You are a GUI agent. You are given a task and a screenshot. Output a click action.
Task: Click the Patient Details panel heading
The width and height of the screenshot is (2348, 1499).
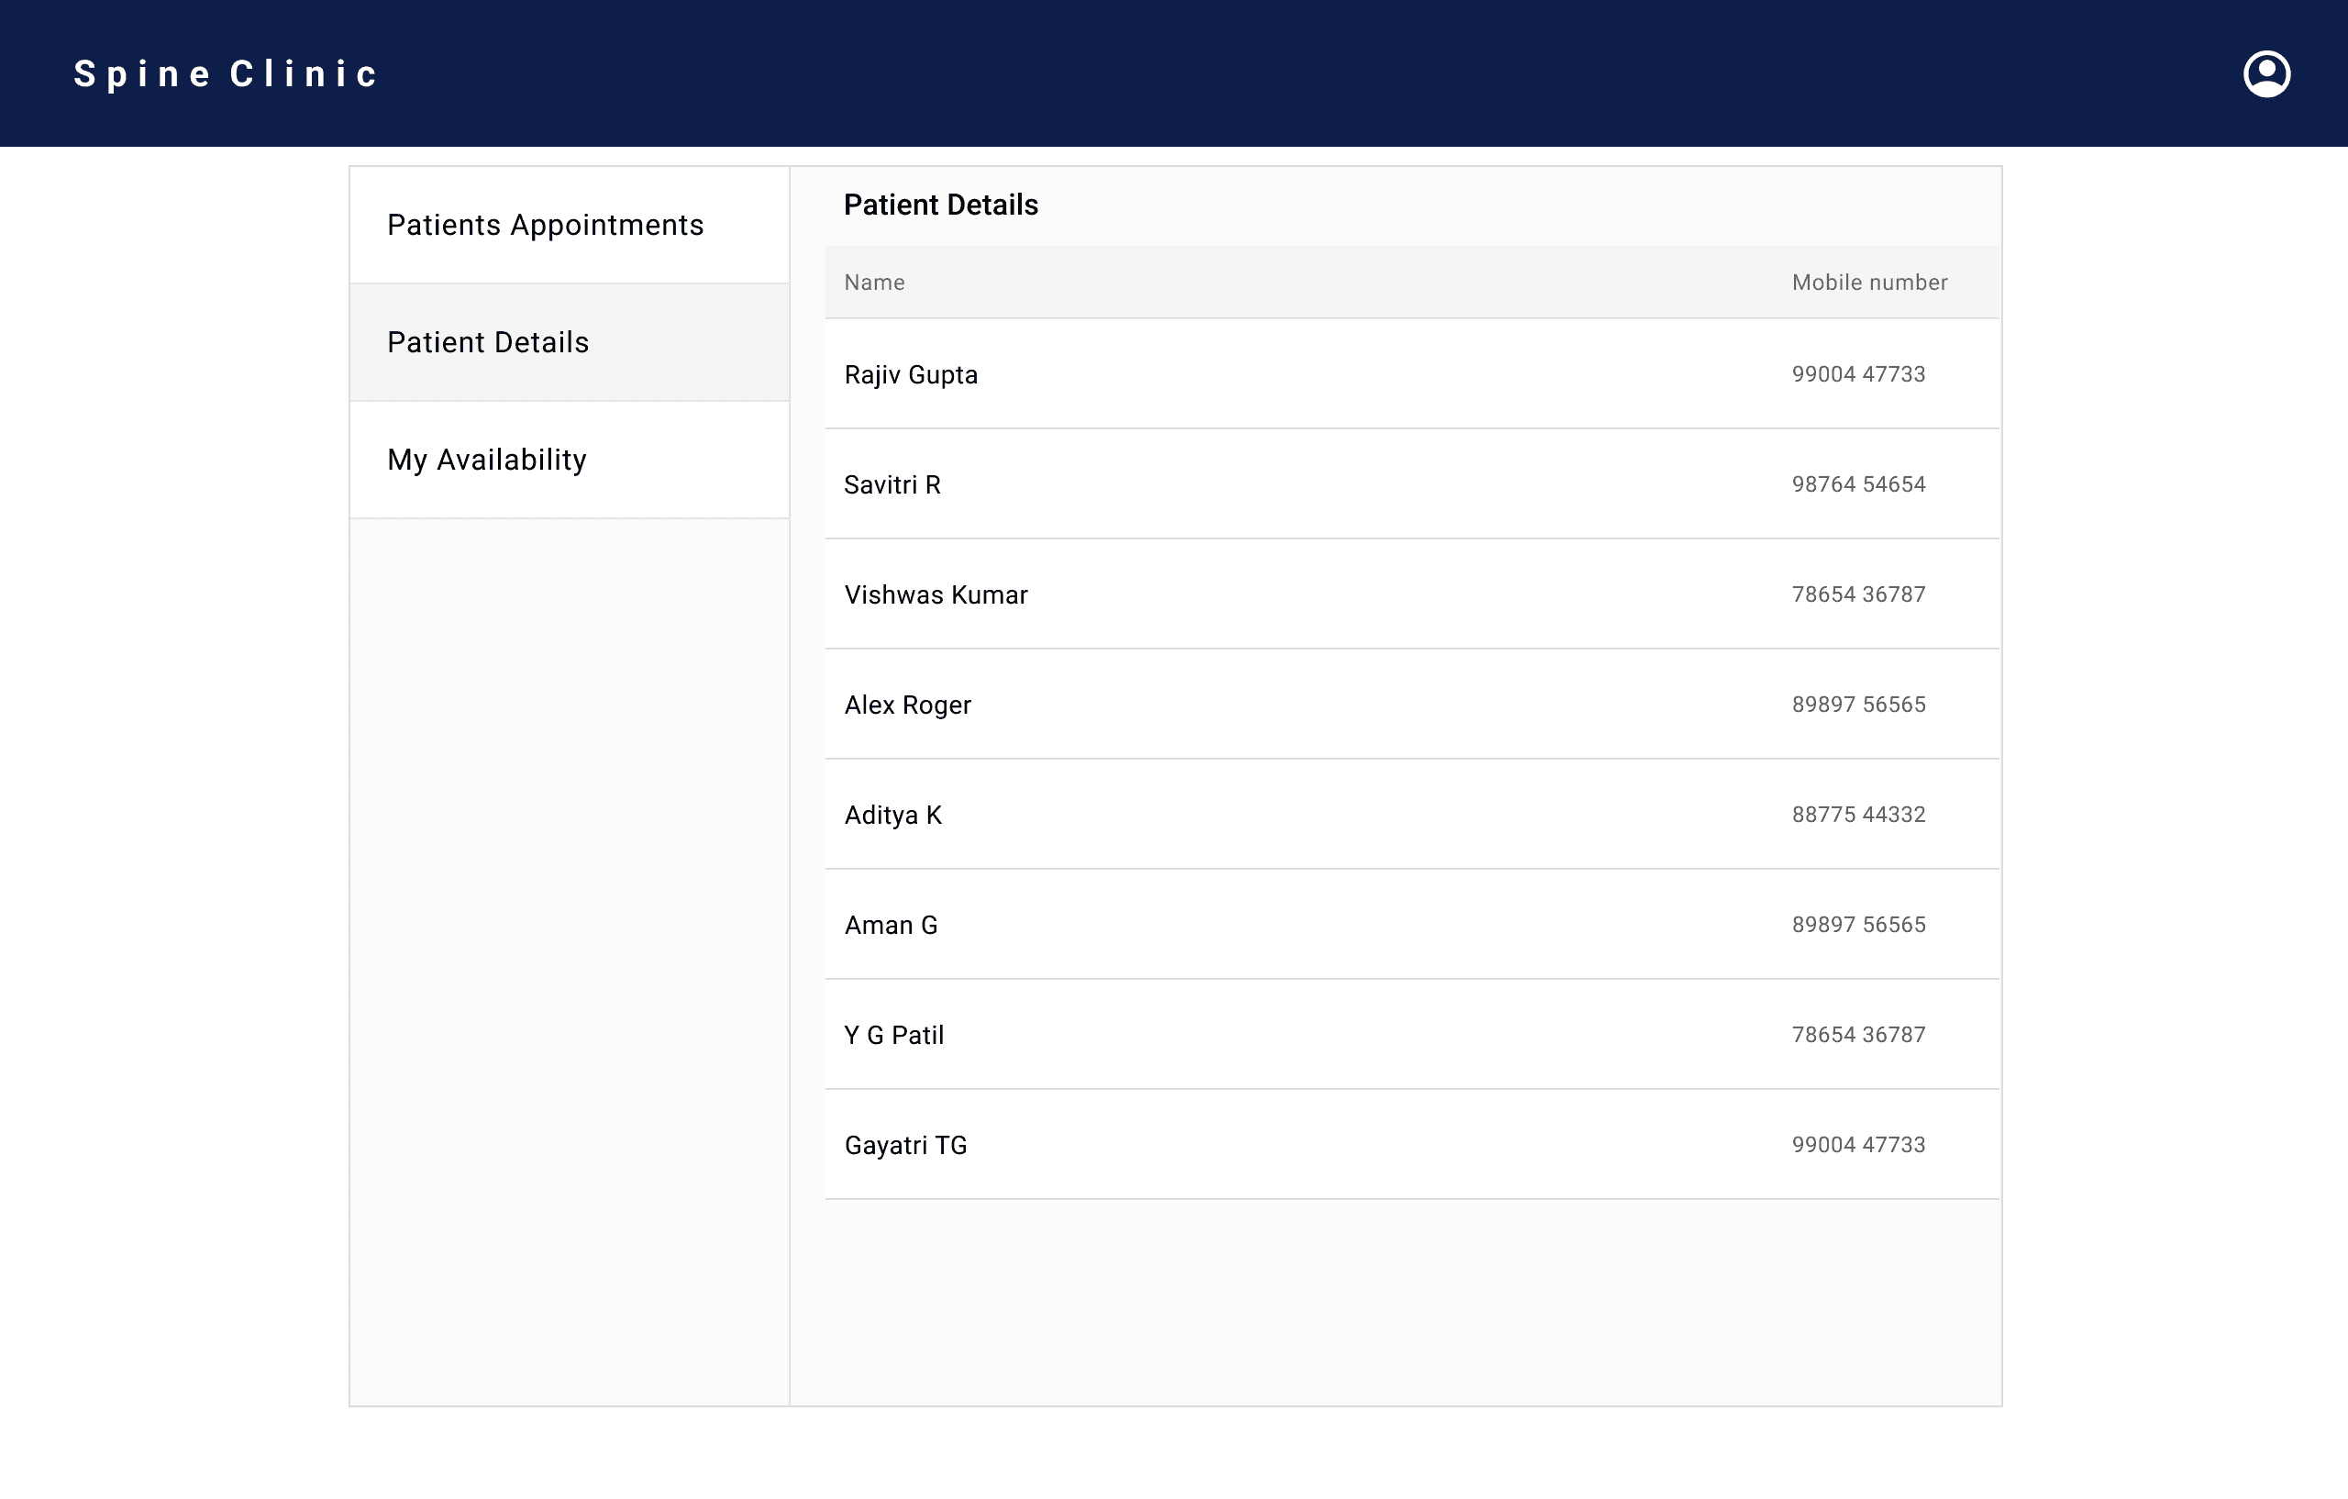940,205
